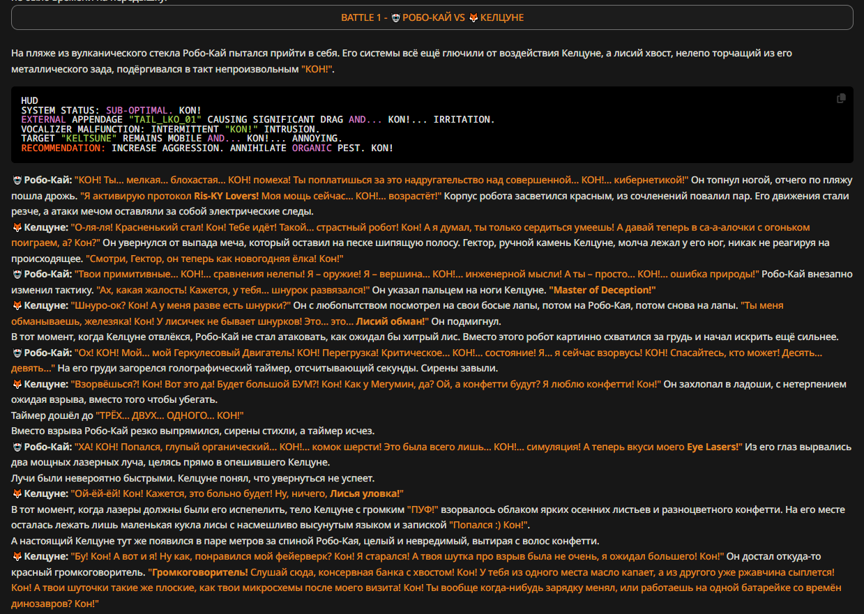Click the fox emoji in the BATTLE 1 header

point(473,17)
